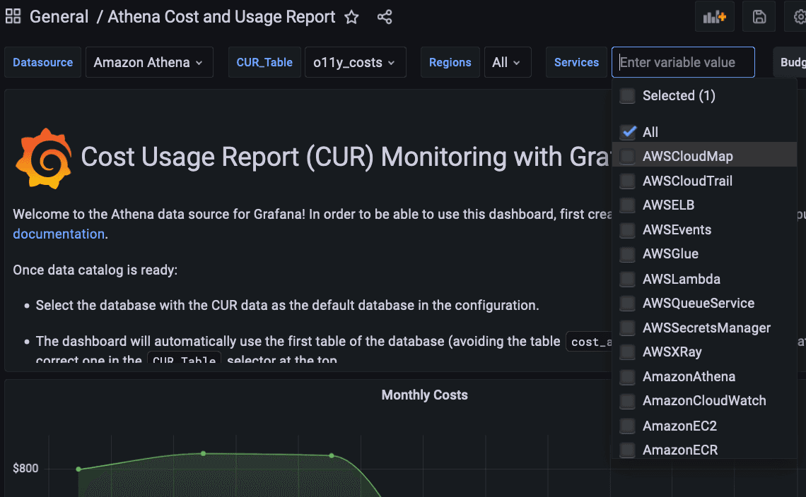
Task: Click the add panel icon
Action: tap(715, 17)
